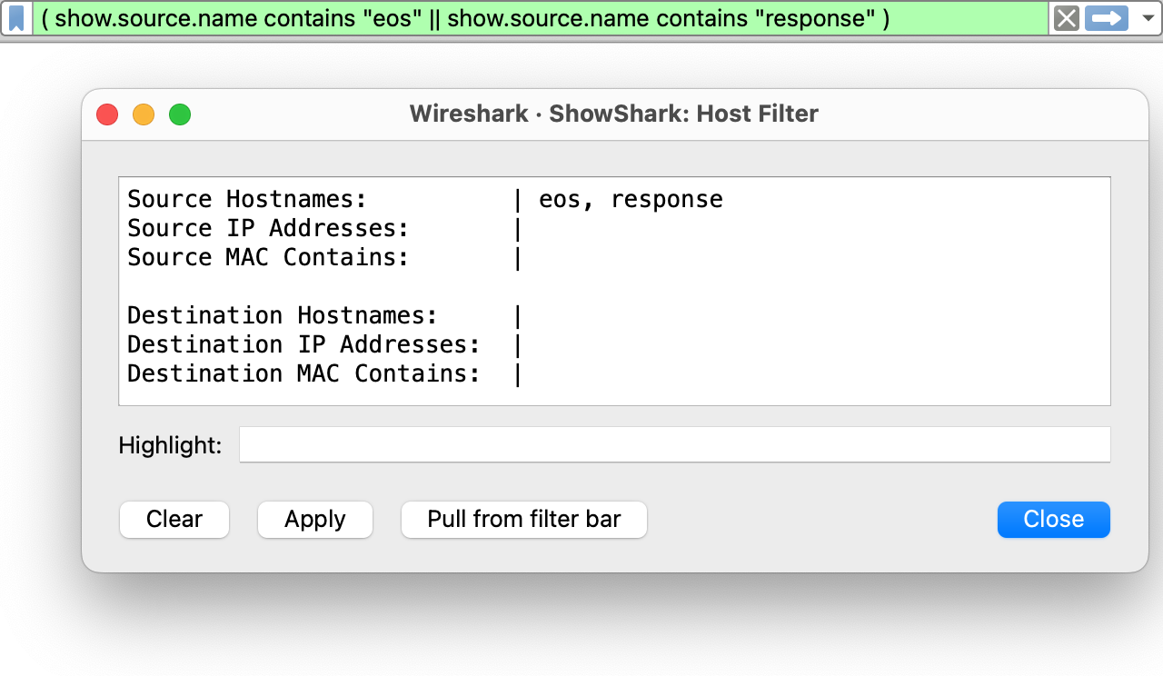Click the Clear button
The height and width of the screenshot is (676, 1163).
pos(174,519)
